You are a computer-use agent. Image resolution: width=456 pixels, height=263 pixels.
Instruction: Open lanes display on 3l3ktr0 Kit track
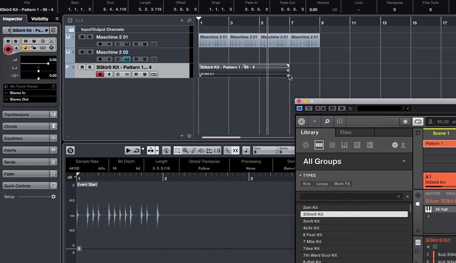click(x=154, y=75)
